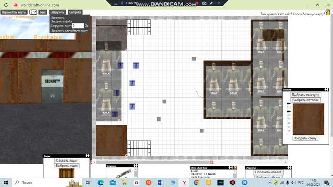333x187 pixels.
Task: Click the Bandicam screenshot camera icon
Action: click(x=204, y=3)
